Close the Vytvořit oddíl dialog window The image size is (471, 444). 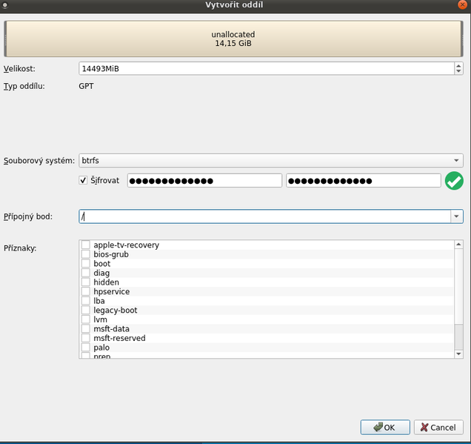(x=464, y=5)
